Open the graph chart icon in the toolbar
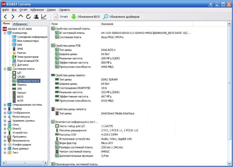 tap(44, 17)
